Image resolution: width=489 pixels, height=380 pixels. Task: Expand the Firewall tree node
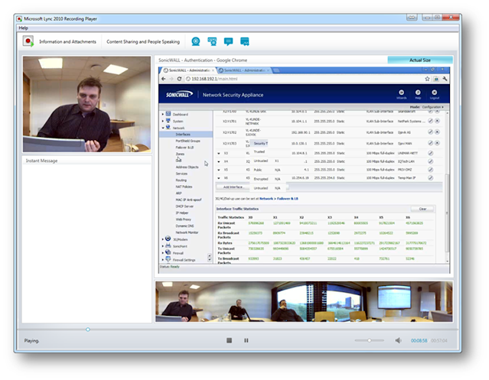(163, 253)
